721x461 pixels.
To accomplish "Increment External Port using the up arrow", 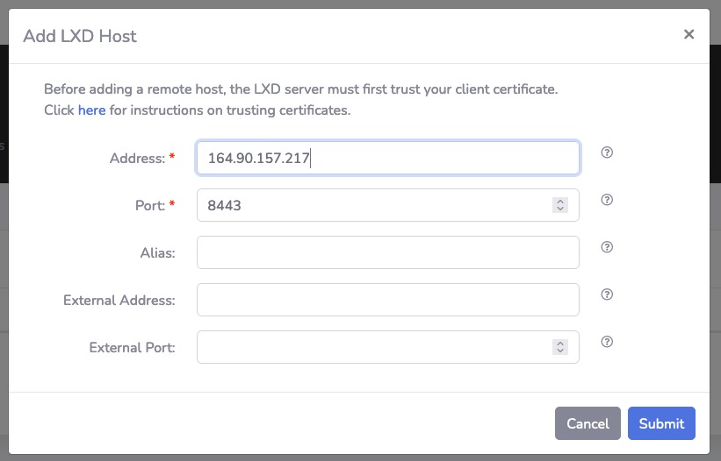I will [560, 343].
